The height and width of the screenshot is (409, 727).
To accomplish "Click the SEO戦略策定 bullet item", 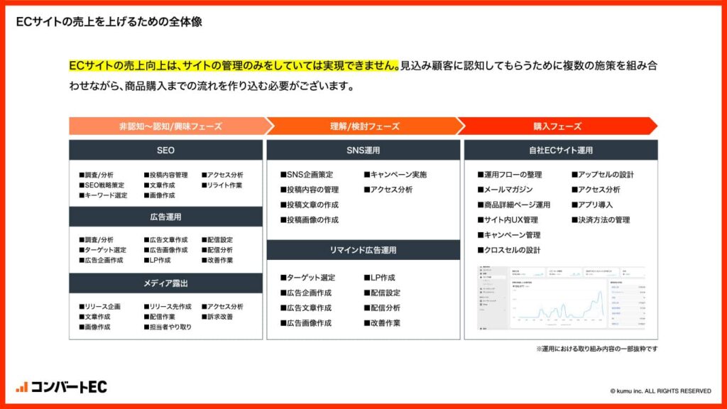I will 106,185.
